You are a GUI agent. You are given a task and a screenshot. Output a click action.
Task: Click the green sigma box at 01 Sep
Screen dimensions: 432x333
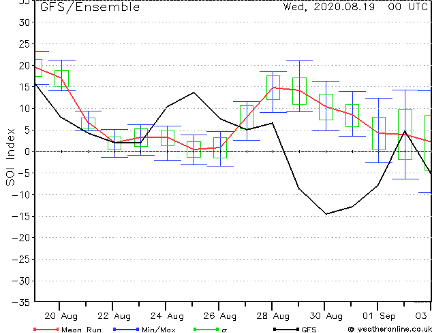click(379, 133)
